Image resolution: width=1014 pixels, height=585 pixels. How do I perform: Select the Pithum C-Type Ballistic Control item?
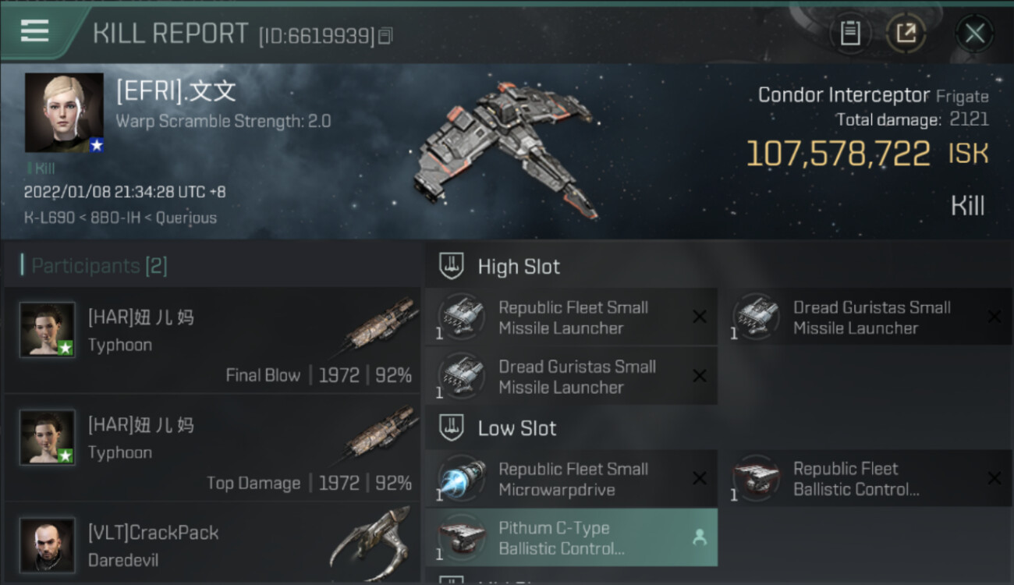point(572,538)
